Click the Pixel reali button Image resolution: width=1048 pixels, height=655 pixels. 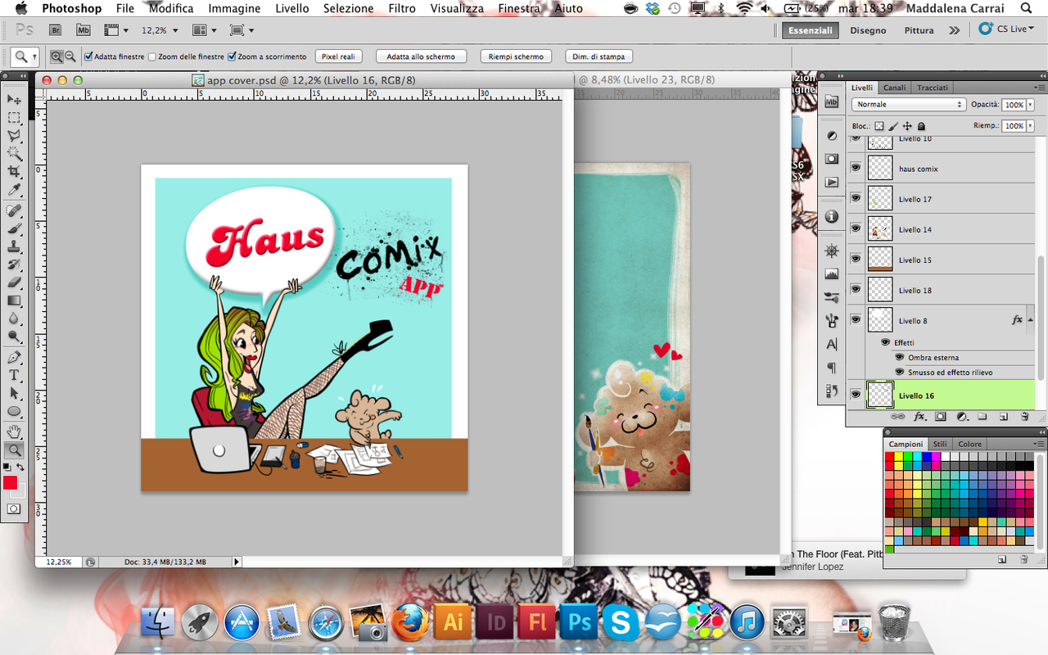coord(338,56)
